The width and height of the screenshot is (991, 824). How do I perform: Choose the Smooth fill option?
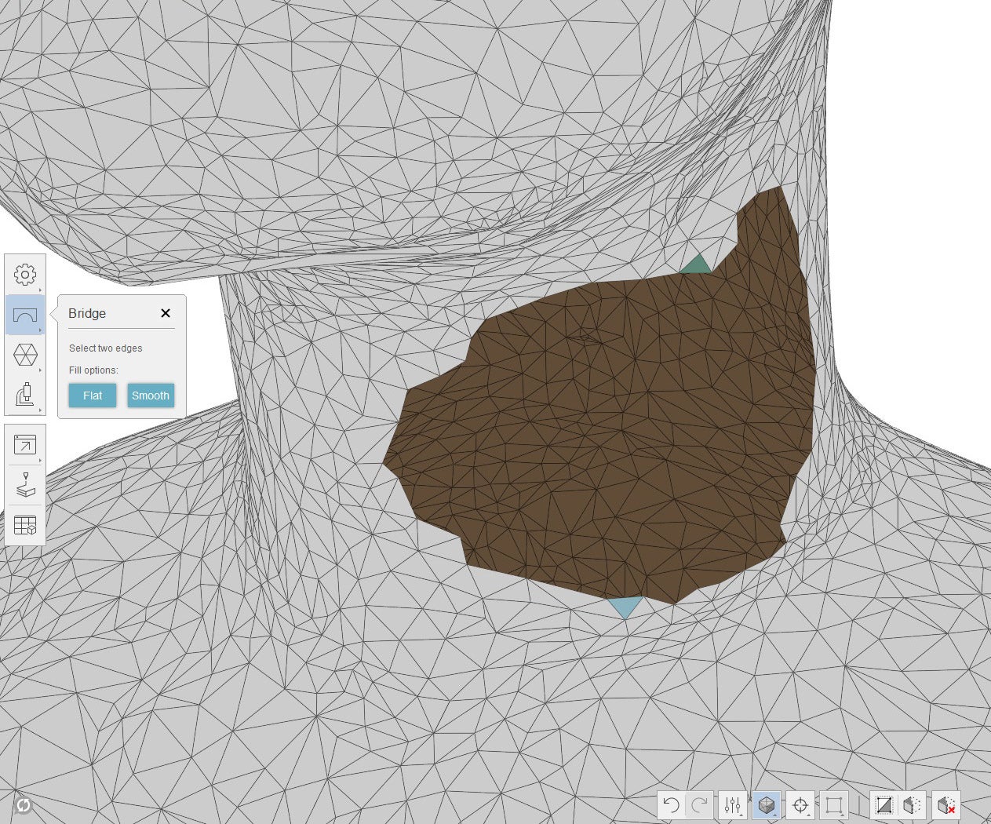(151, 396)
